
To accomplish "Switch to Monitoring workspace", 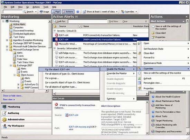I will [x=26, y=107].
